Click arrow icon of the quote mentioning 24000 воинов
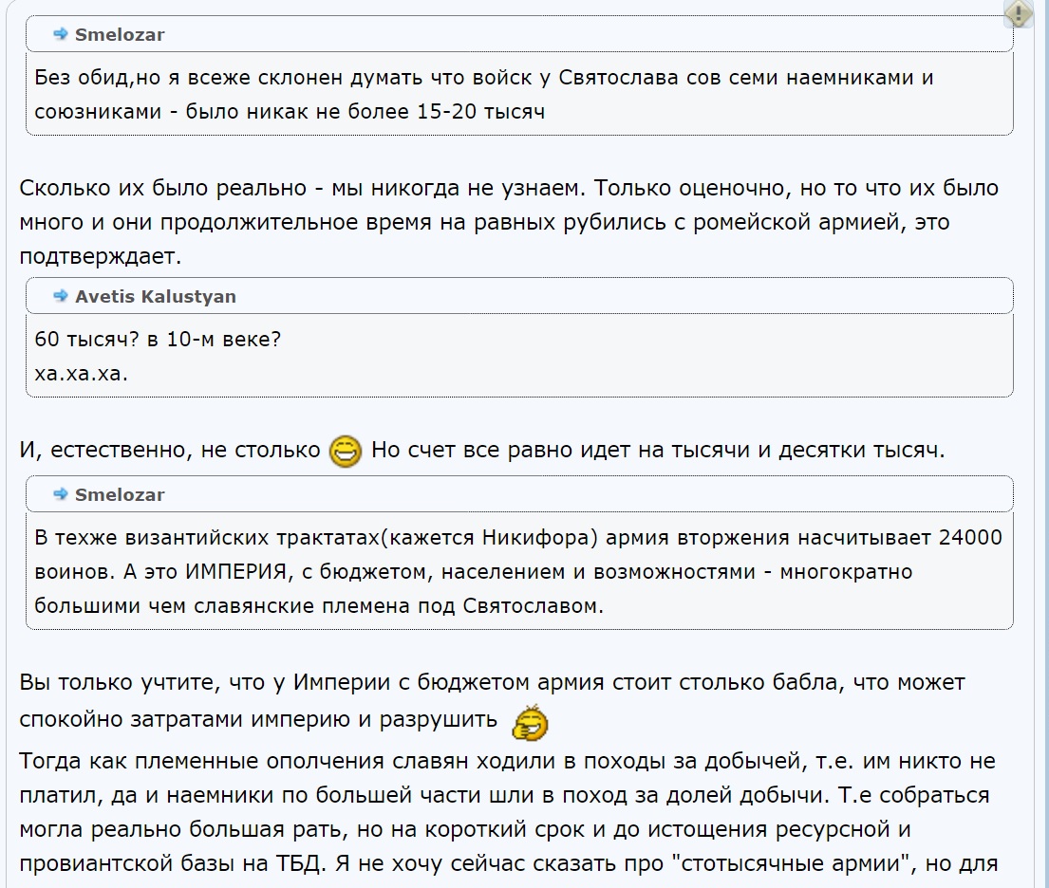Screen dimensions: 1049x888 point(61,494)
